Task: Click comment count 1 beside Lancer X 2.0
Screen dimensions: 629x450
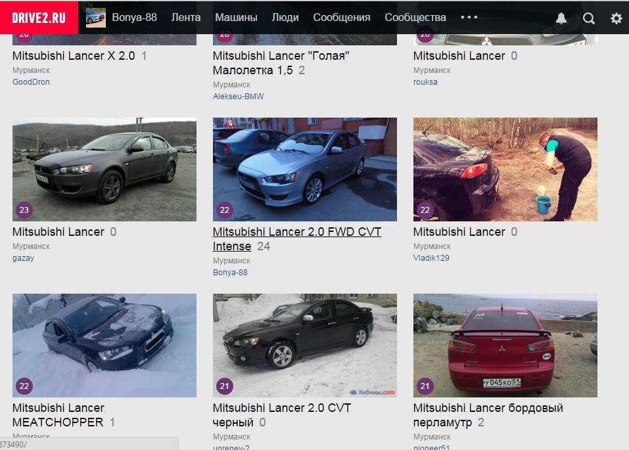Action: pyautogui.click(x=144, y=56)
